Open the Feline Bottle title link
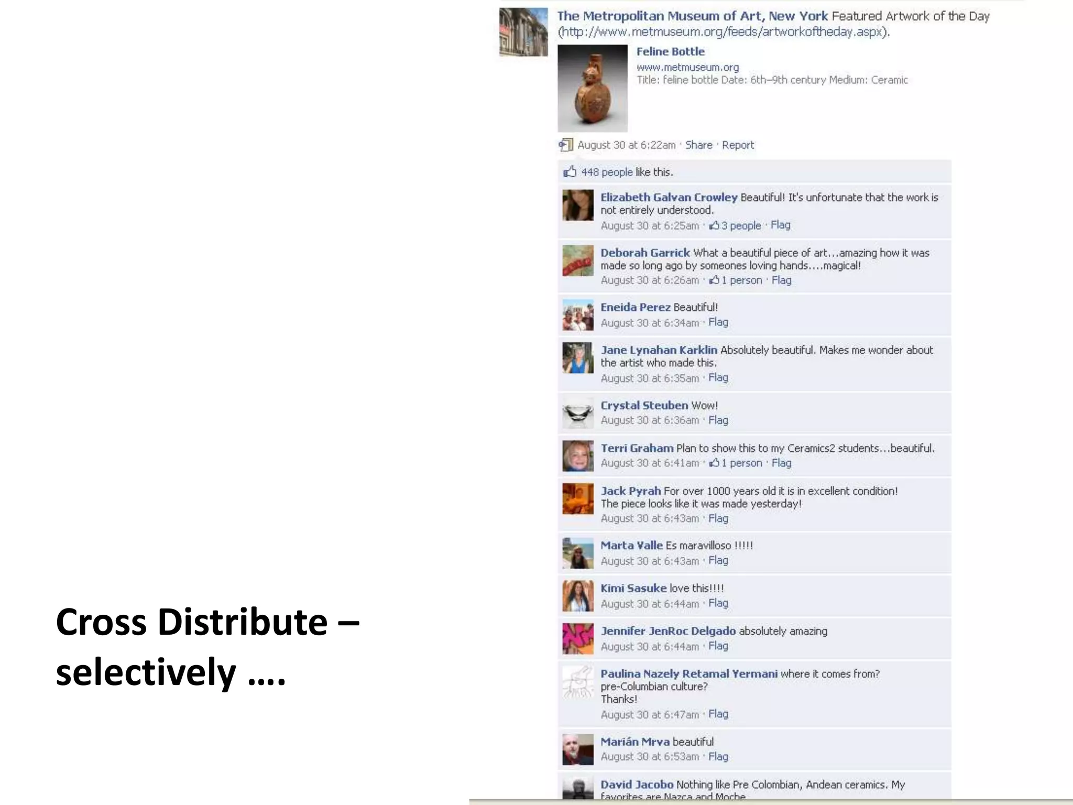The width and height of the screenshot is (1073, 805). coord(670,51)
